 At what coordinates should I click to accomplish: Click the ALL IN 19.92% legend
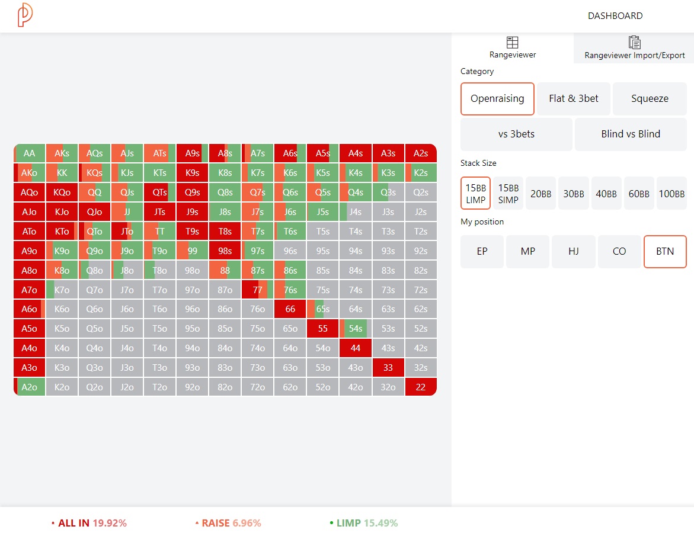pos(89,523)
